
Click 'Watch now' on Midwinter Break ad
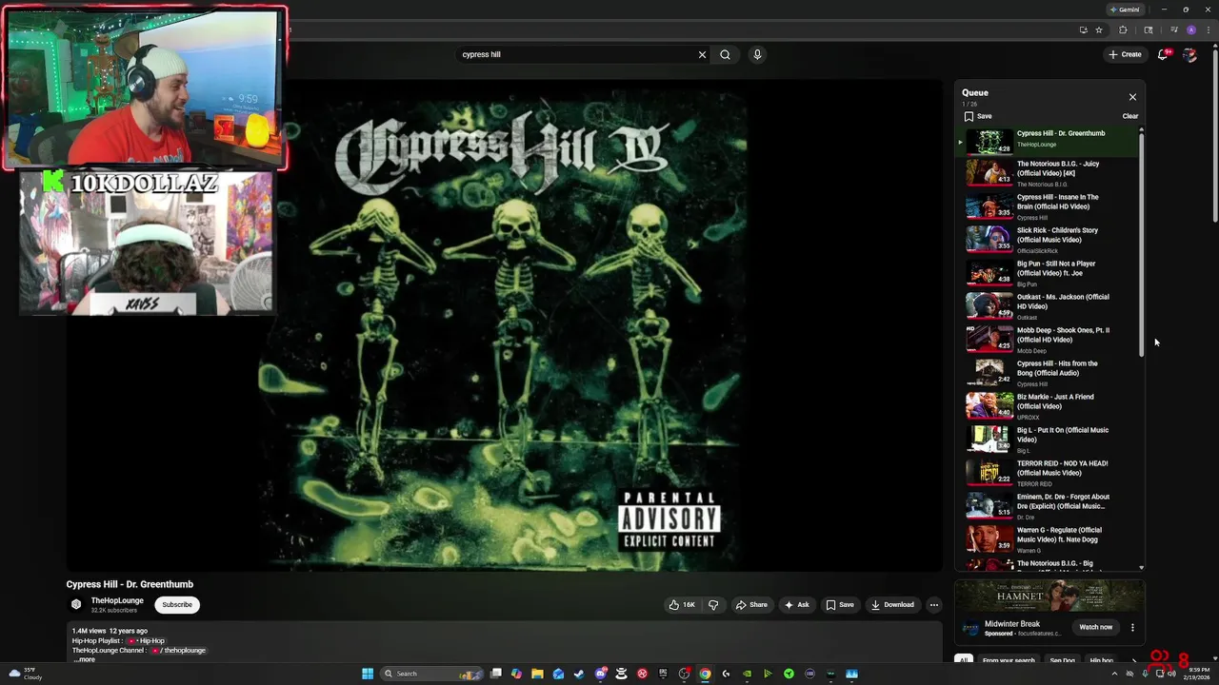(x=1095, y=627)
